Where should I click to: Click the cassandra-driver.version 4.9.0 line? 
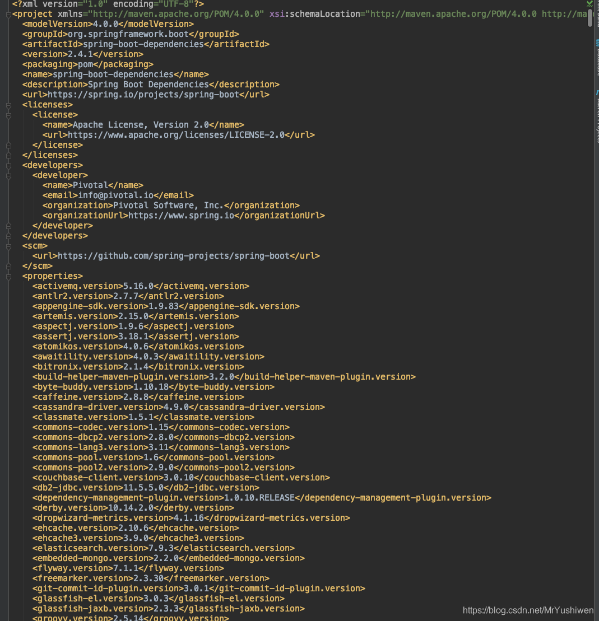tap(179, 408)
